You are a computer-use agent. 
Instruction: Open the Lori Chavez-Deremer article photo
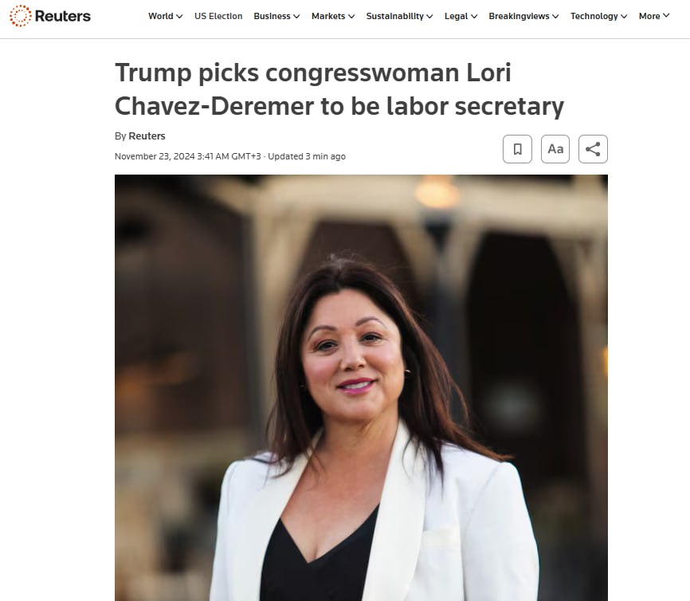361,388
